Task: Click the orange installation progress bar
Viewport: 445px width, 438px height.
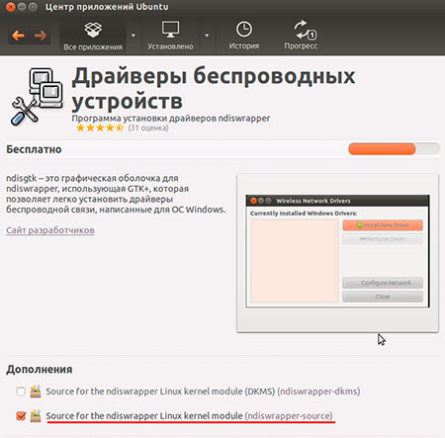Action: (x=394, y=149)
